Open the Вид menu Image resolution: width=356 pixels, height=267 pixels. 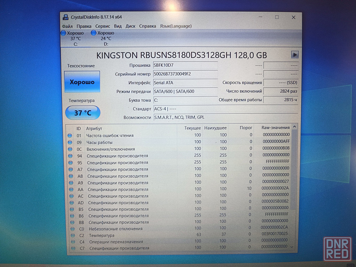coord(117,26)
